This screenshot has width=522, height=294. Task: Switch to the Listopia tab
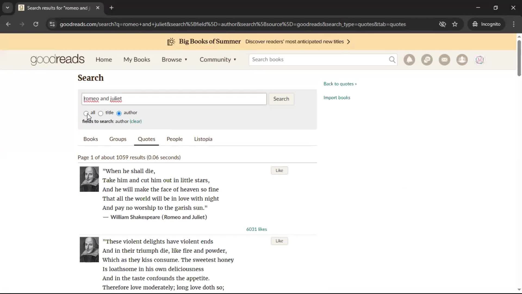coord(203,139)
